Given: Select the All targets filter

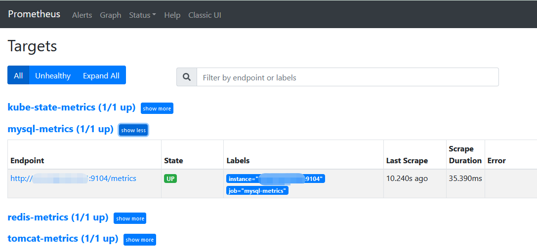Looking at the screenshot, I should (18, 75).
